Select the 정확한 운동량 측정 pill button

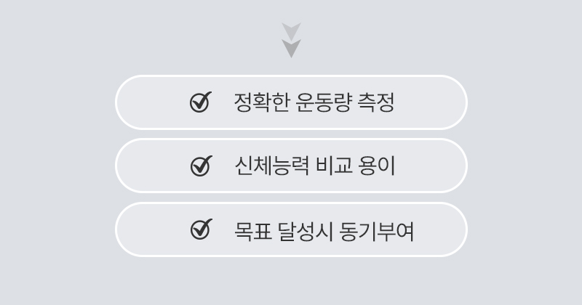(291, 102)
